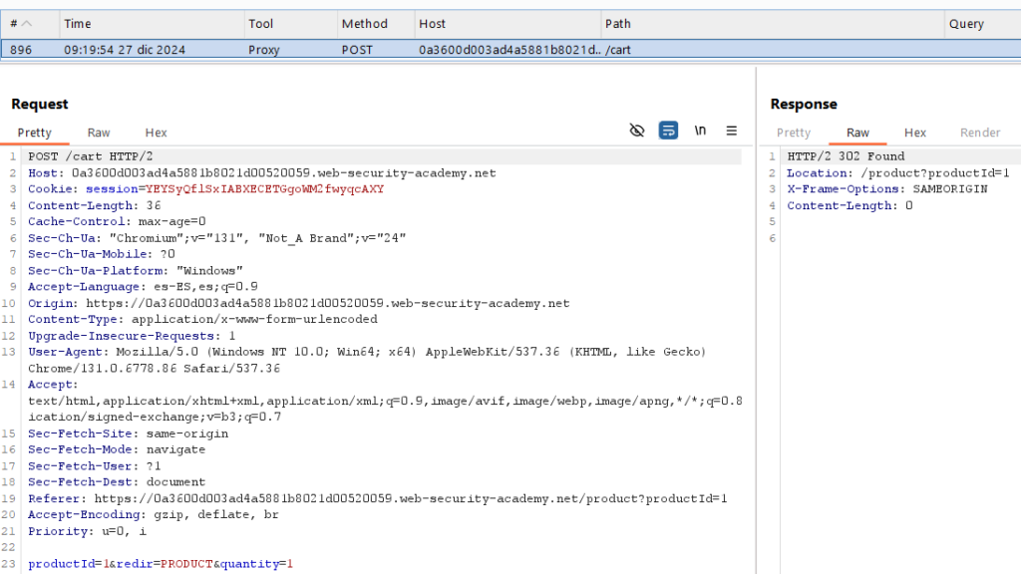
Task: Click the Sec-Ch-Ua-Platform "Windows" line
Action: point(136,271)
